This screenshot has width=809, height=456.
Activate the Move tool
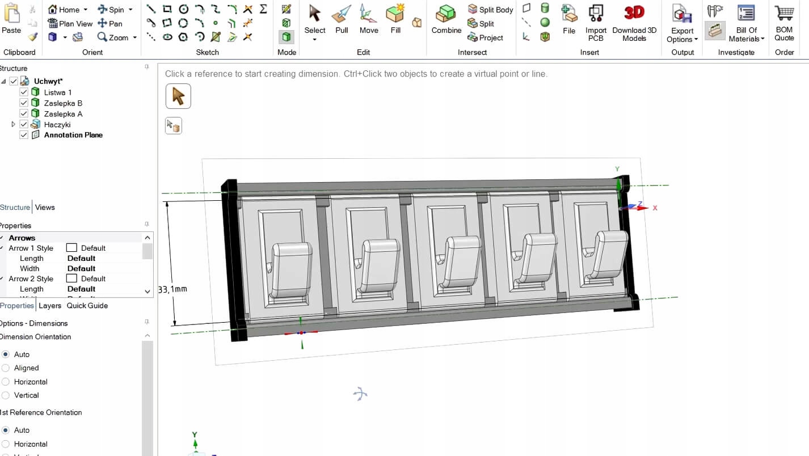point(369,19)
